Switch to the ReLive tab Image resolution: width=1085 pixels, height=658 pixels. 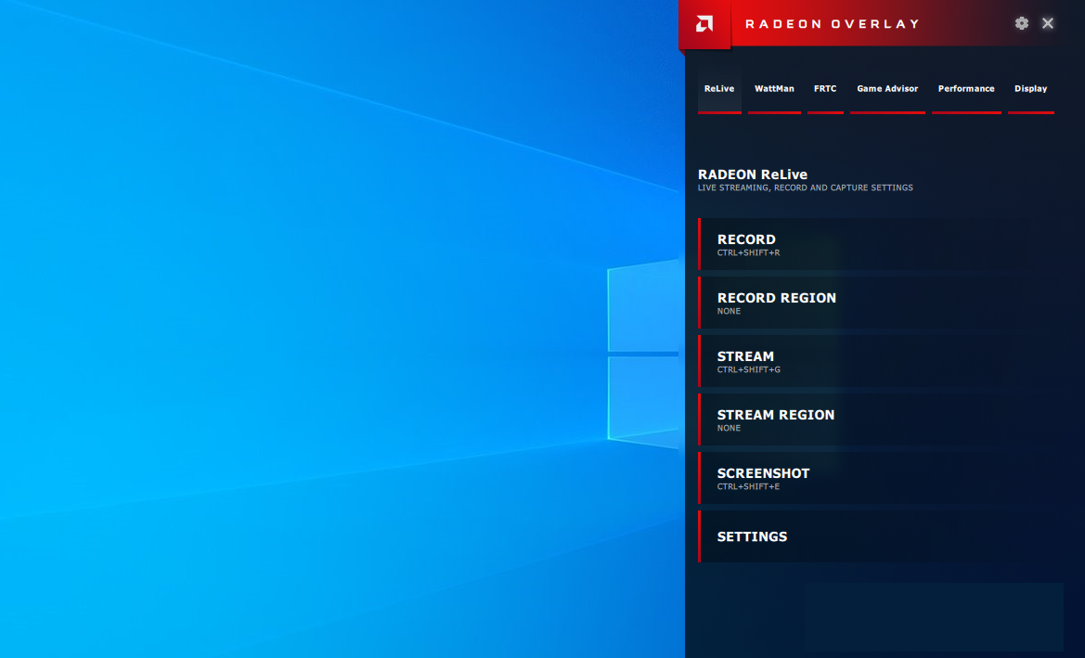(x=719, y=89)
